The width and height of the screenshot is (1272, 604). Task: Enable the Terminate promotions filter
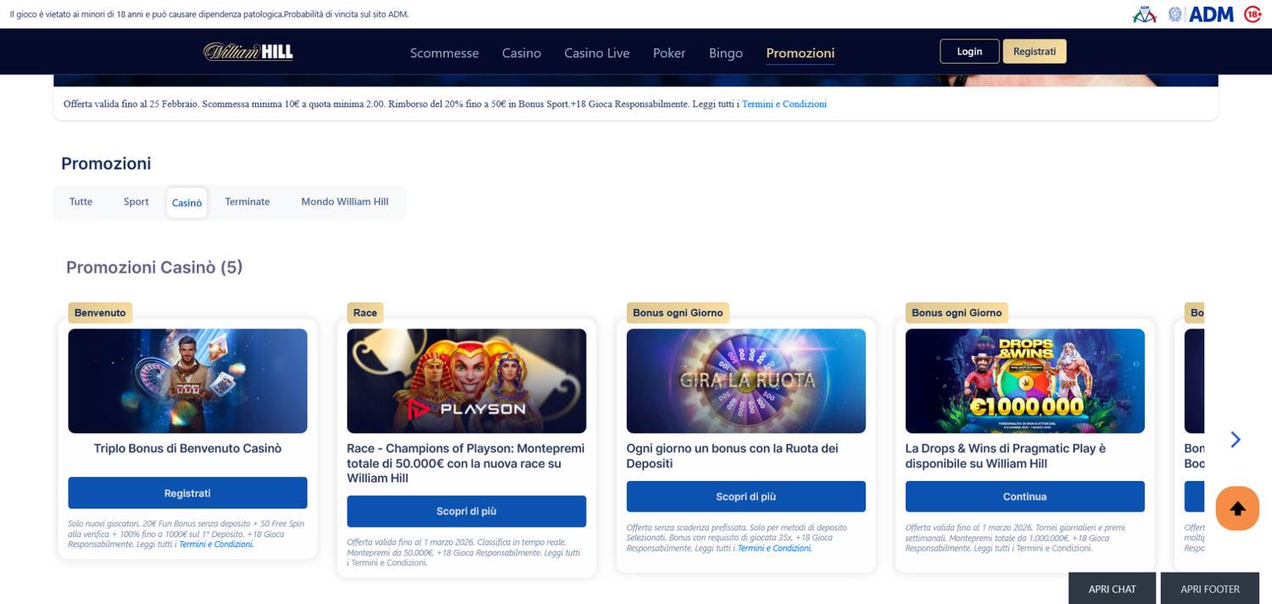247,202
